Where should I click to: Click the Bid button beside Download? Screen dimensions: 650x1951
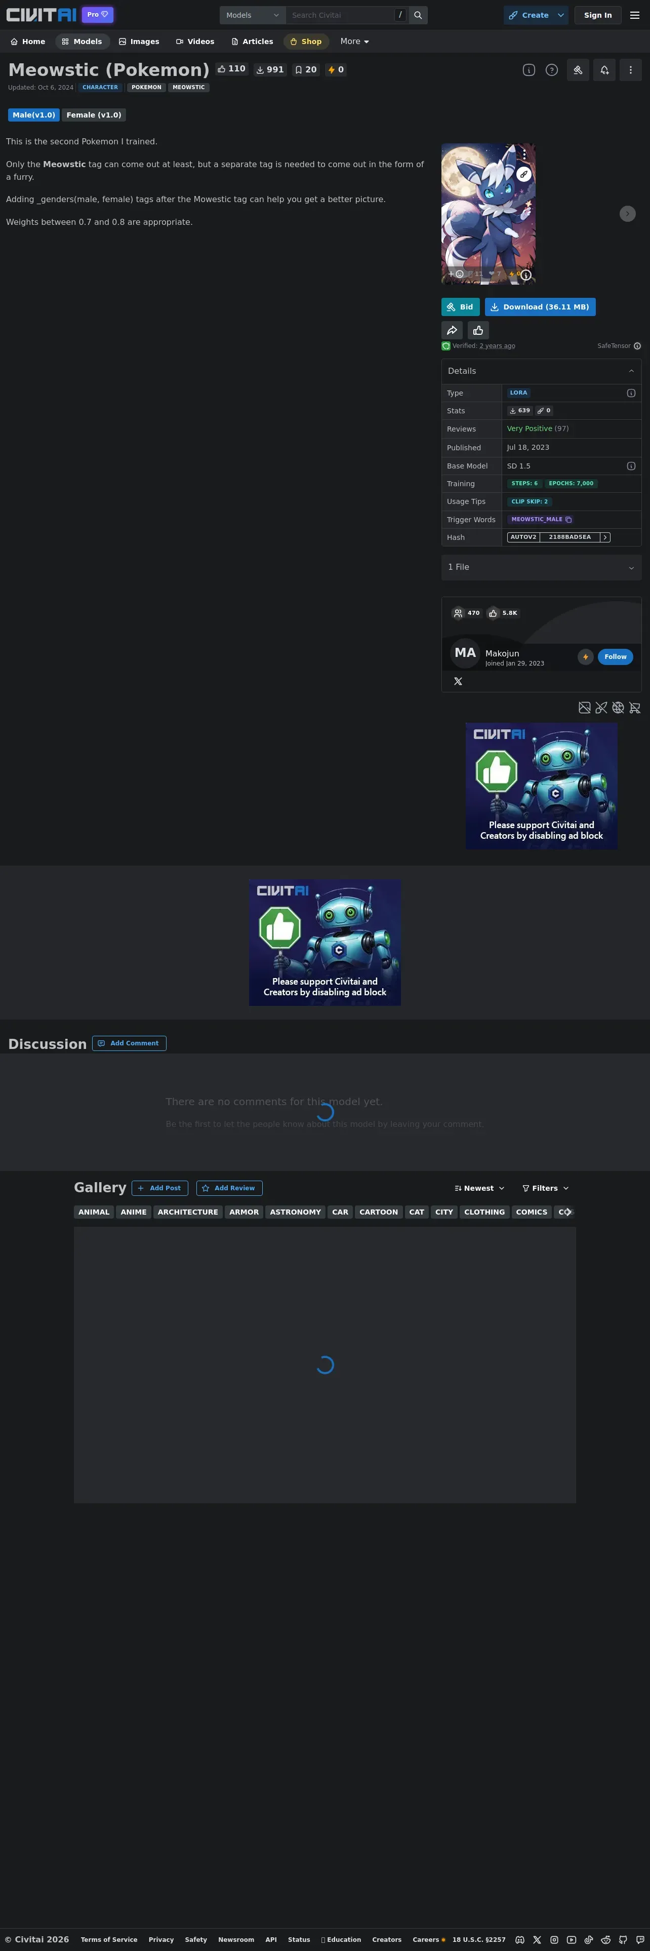461,307
